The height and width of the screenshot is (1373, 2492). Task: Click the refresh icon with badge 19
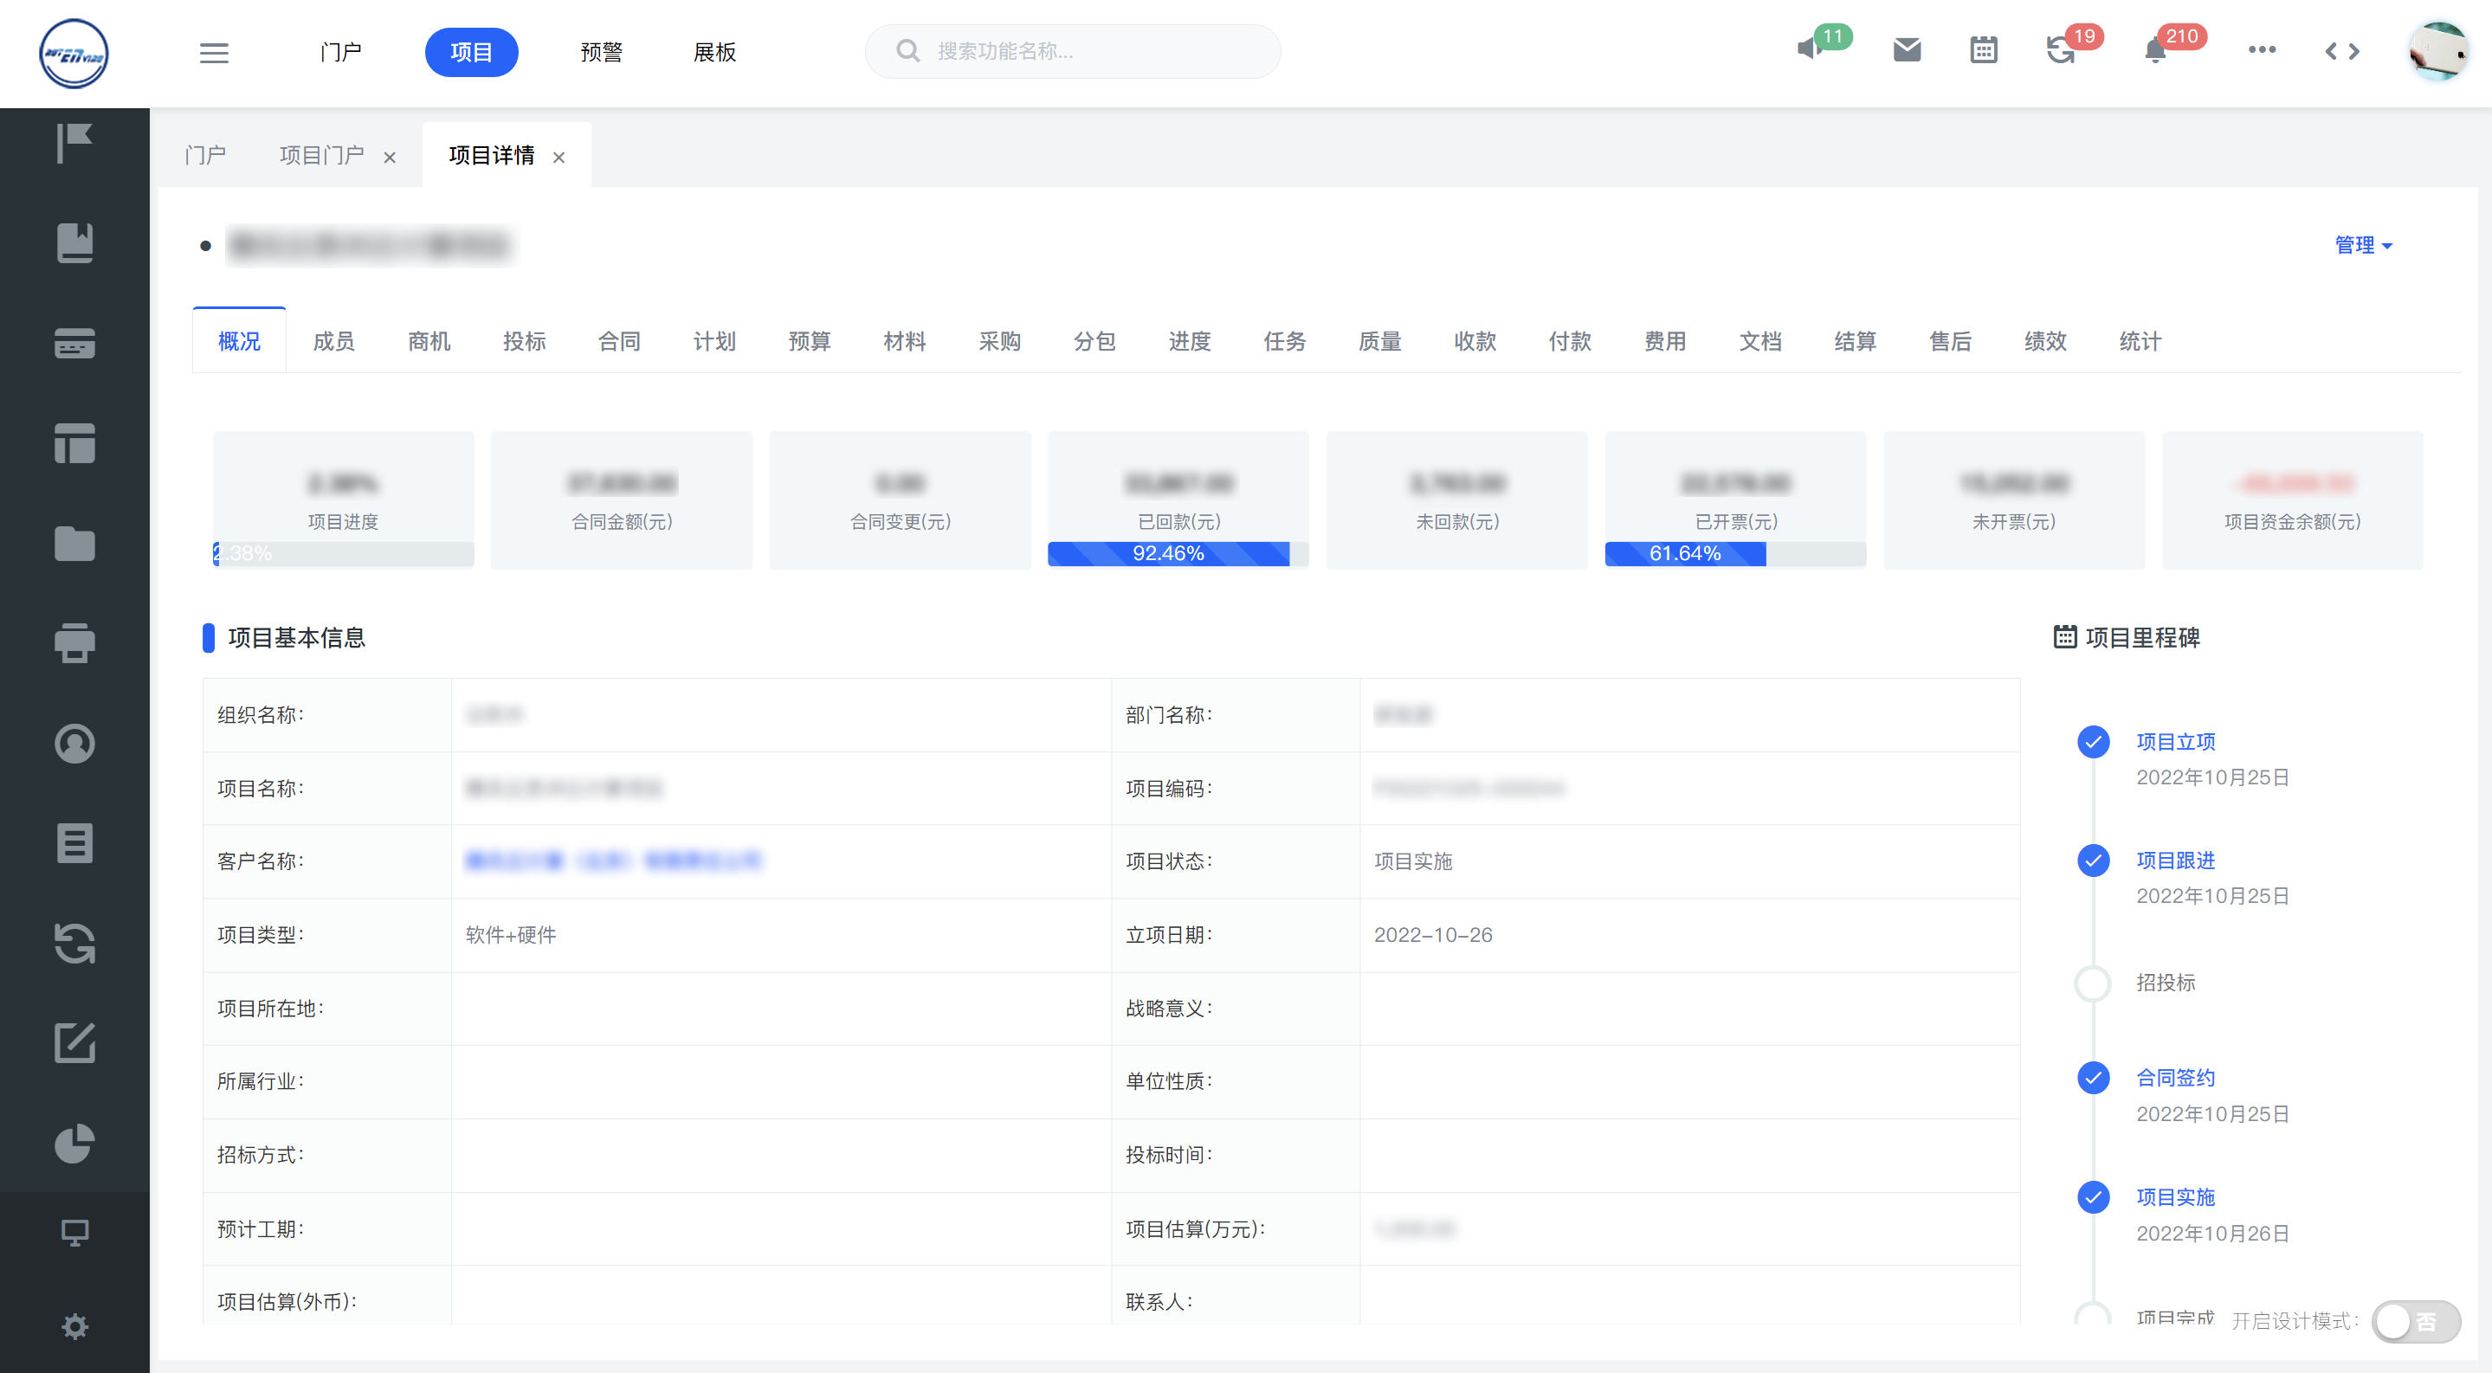coord(2061,50)
